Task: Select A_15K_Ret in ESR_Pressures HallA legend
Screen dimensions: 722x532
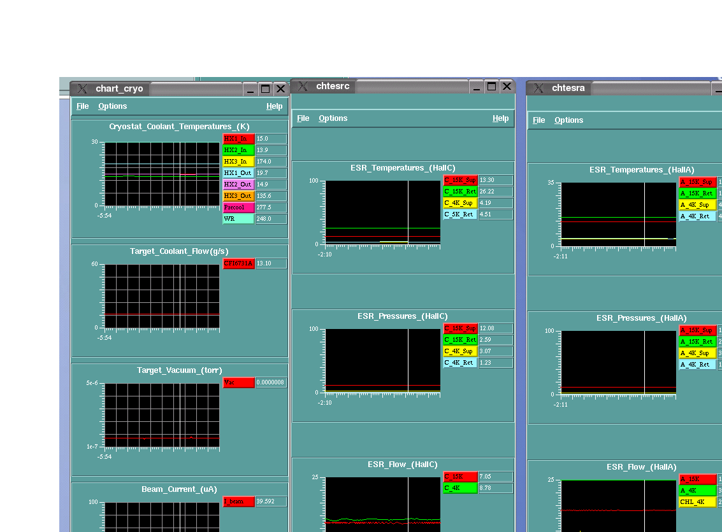Action: [698, 342]
